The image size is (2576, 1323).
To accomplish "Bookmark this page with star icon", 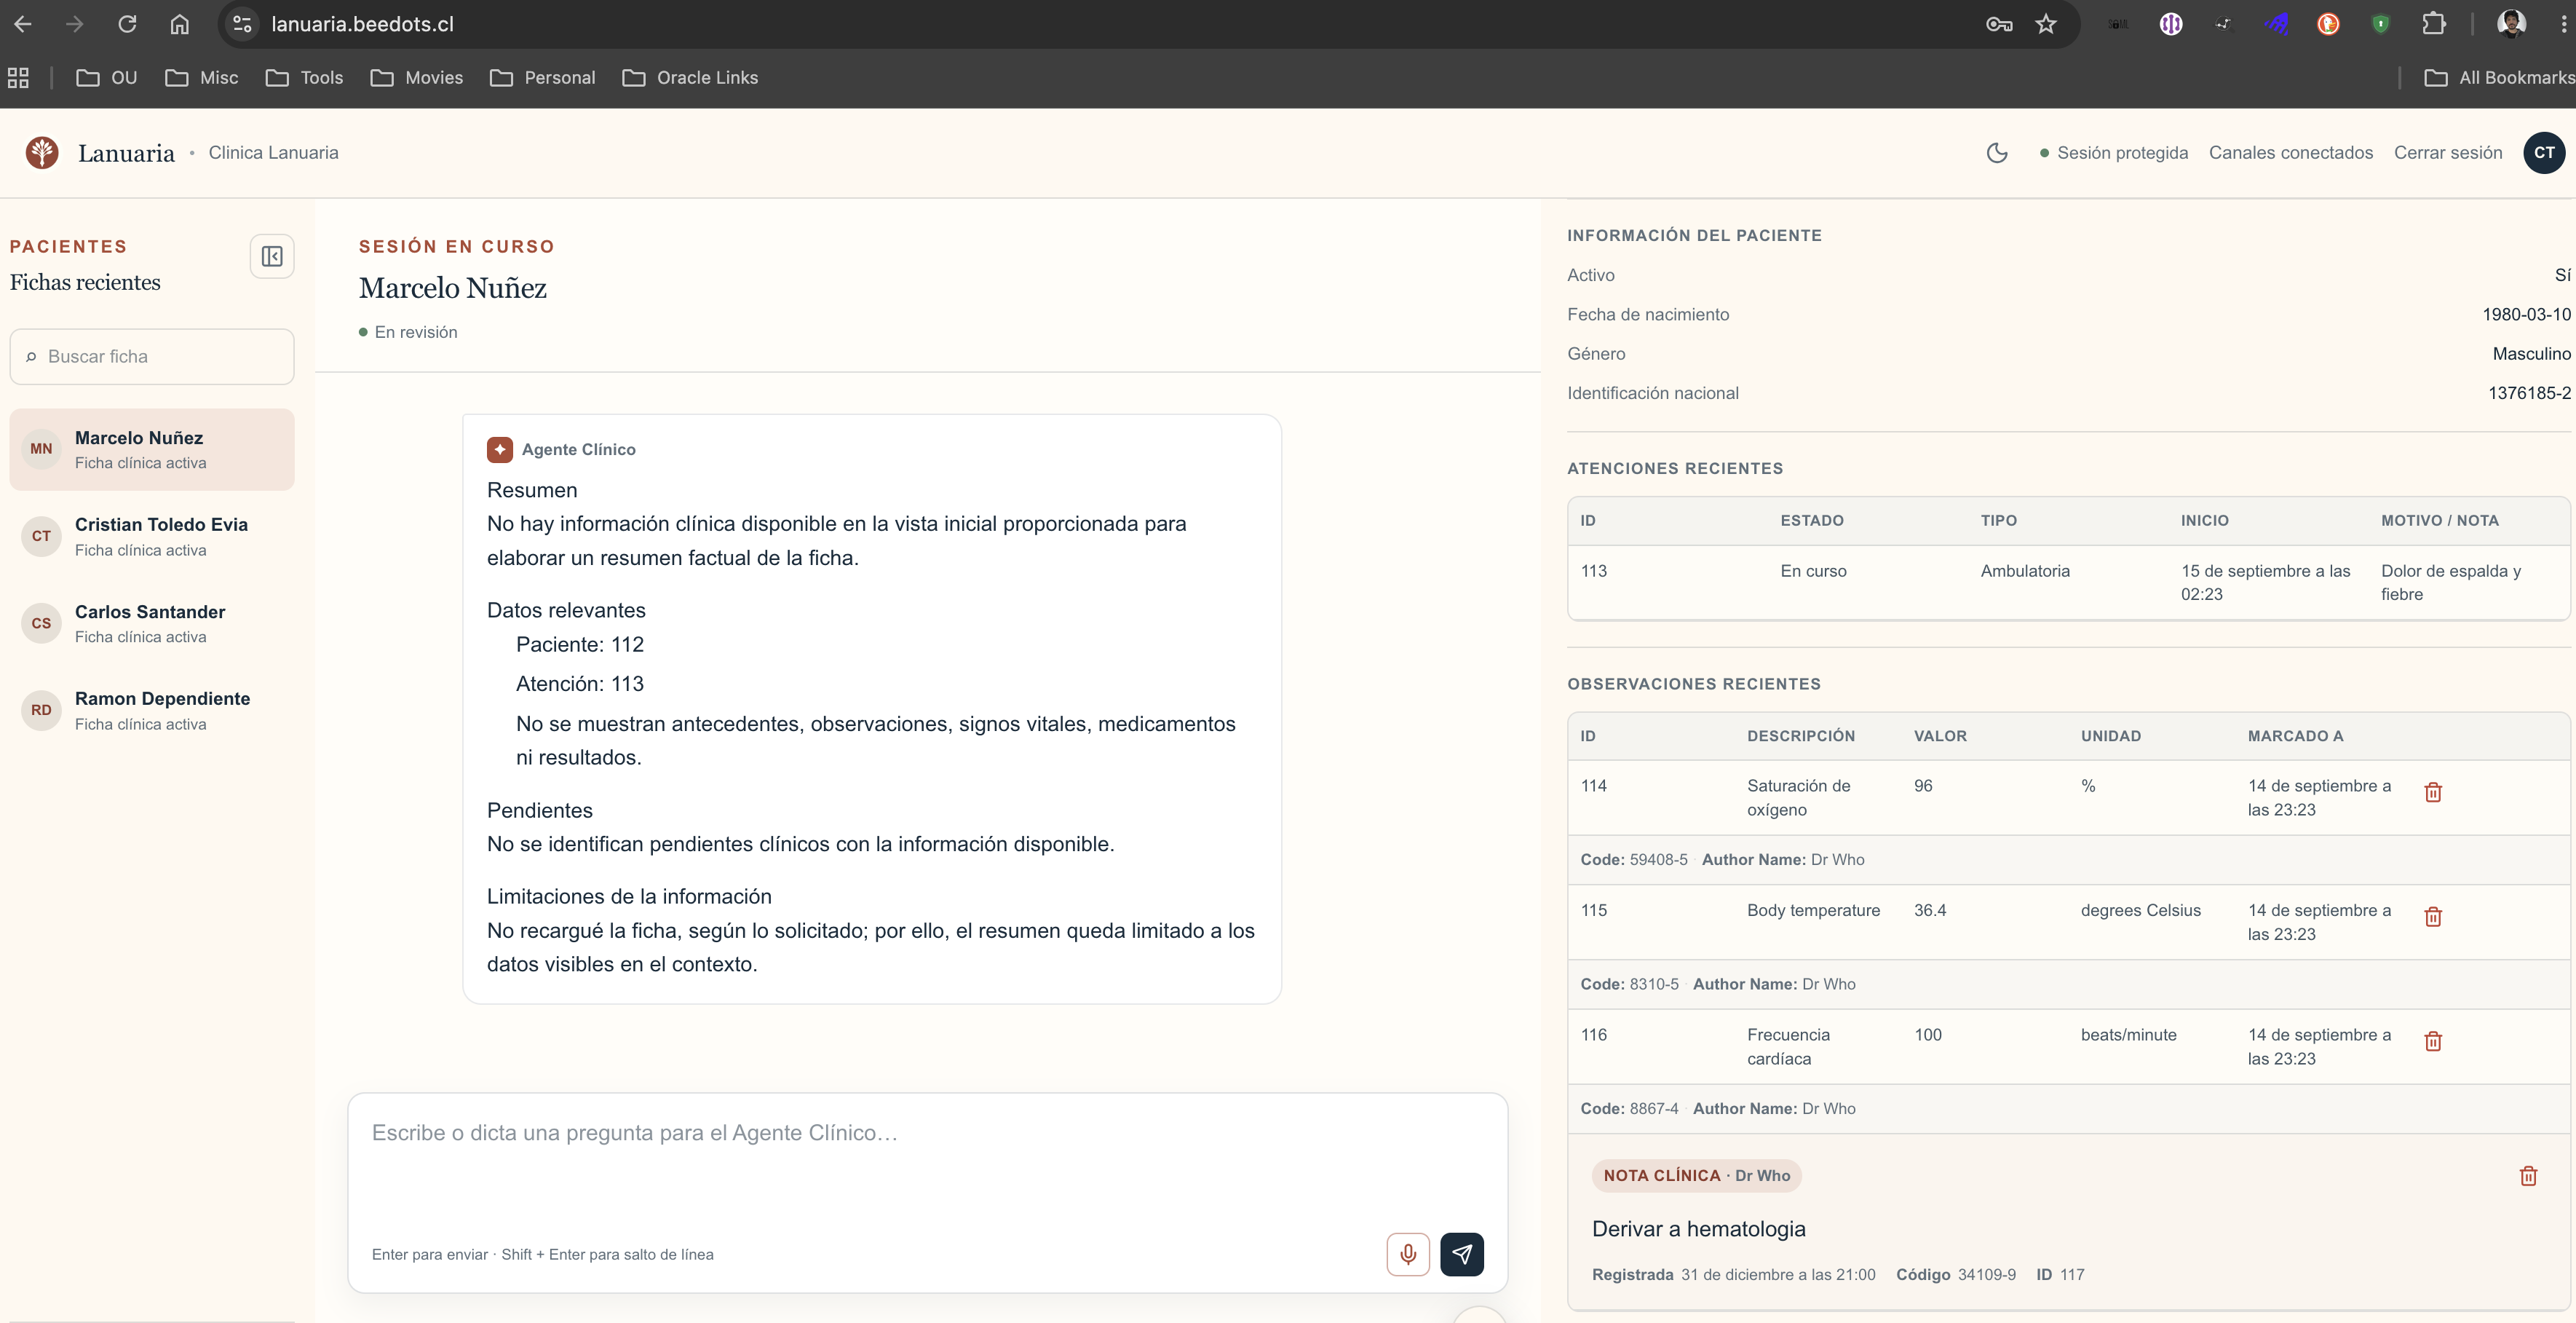I will 2046,24.
